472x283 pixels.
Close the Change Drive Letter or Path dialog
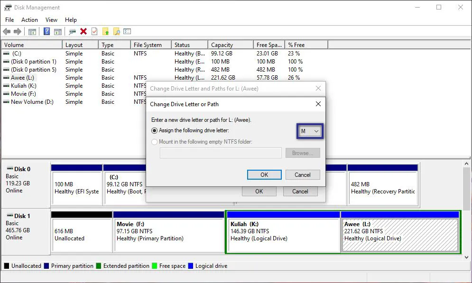point(318,104)
